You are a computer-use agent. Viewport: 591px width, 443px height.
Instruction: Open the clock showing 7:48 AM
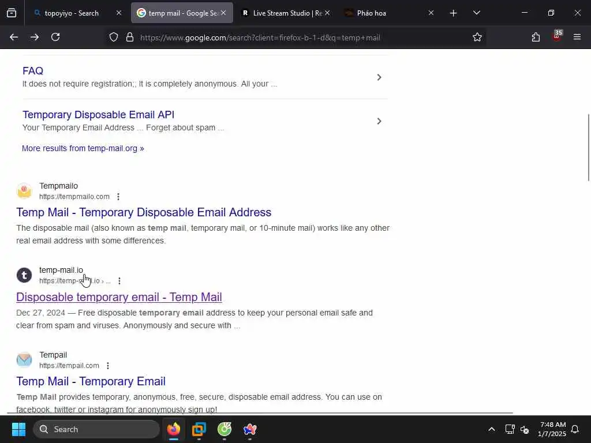pos(552,429)
